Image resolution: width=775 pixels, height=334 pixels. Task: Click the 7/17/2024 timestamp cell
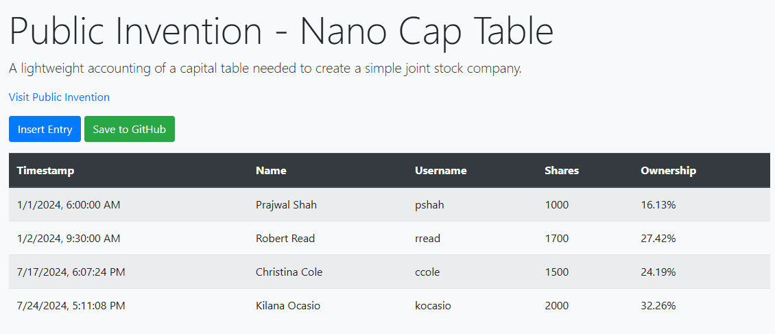point(71,272)
